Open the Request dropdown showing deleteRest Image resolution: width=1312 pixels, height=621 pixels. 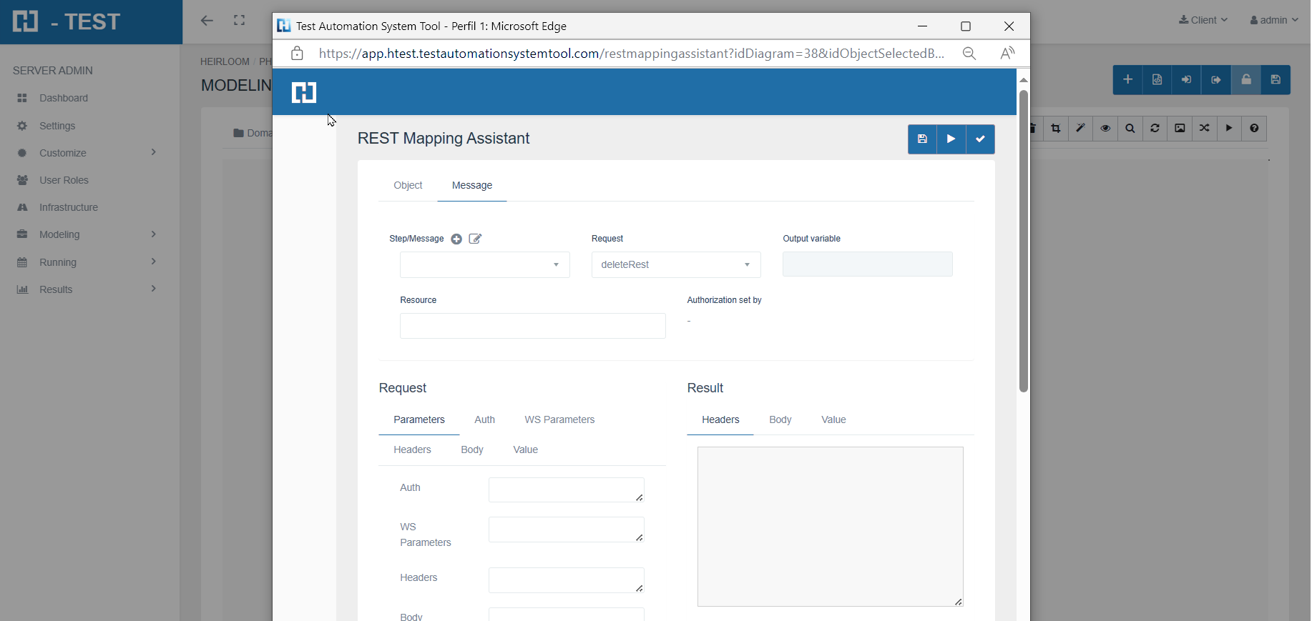(x=675, y=265)
